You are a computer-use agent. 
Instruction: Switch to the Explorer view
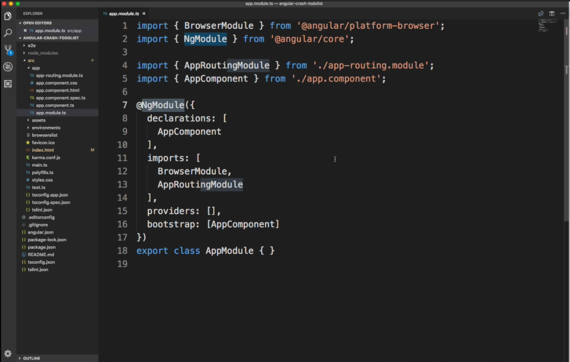click(8, 16)
